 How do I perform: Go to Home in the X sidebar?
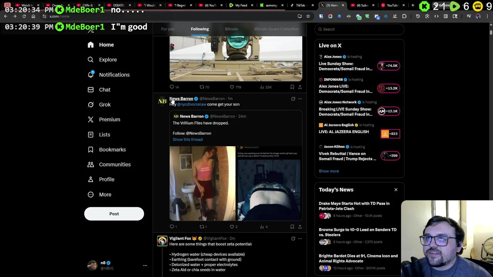pos(101,45)
